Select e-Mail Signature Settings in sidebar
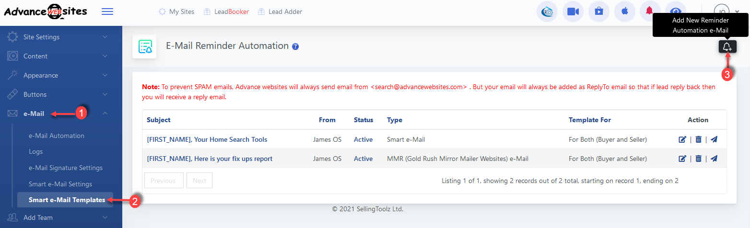The image size is (750, 228). 66,168
